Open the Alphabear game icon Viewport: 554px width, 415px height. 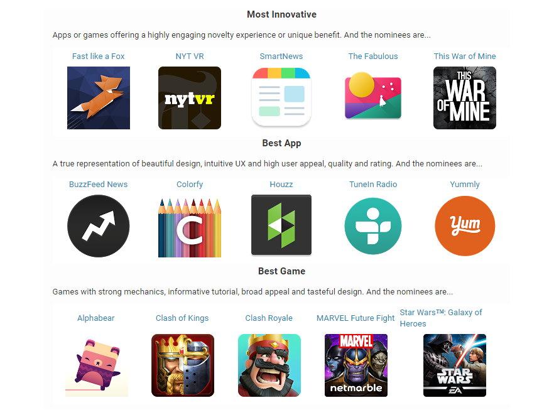97,365
